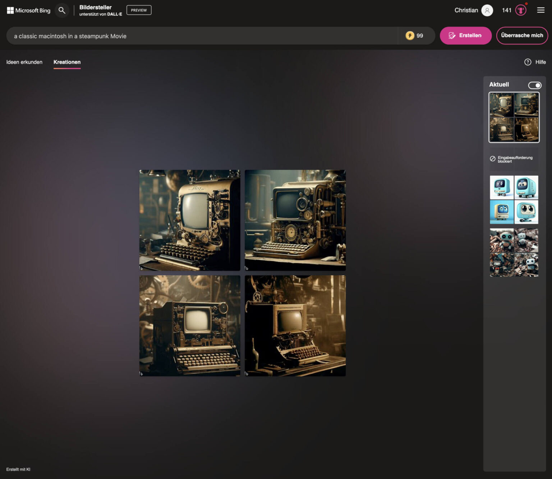Image resolution: width=552 pixels, height=479 pixels.
Task: Click the Erstellt mit KI label
Action: [18, 469]
